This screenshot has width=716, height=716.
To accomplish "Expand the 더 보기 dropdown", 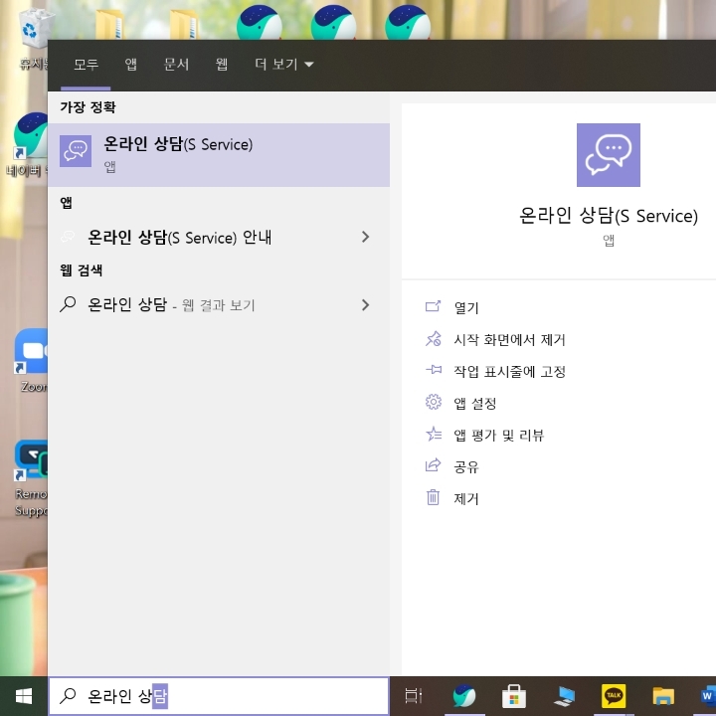I will (x=283, y=65).
